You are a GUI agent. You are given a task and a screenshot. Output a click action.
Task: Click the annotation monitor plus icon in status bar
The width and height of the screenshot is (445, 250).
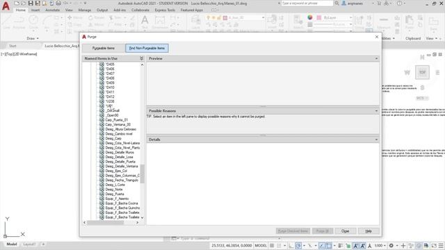pyautogui.click(x=403, y=245)
